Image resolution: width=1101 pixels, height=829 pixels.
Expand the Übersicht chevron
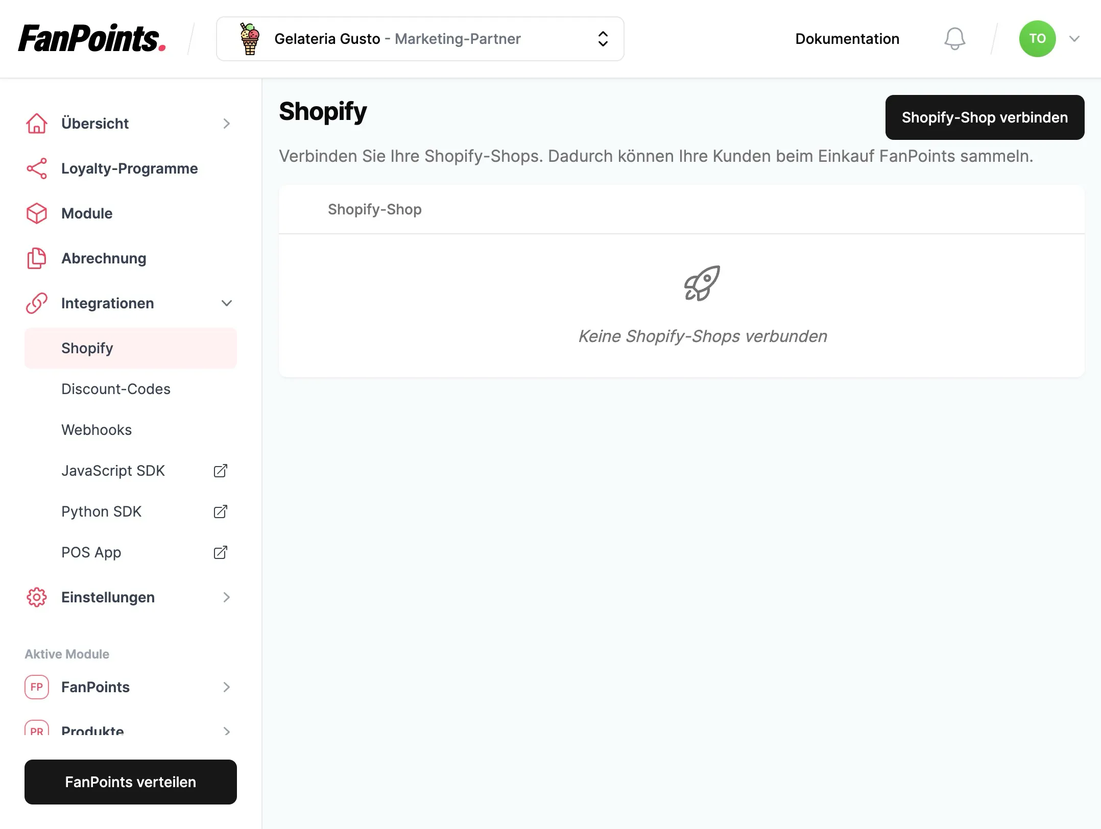tap(227, 124)
